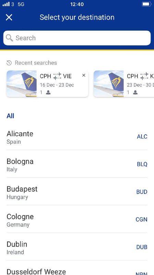Close the destination selection screen
This screenshot has height=275, width=154.
click(9, 18)
